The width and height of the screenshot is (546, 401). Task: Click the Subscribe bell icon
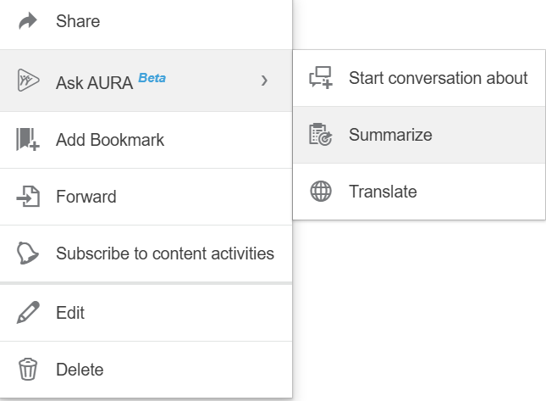pyautogui.click(x=28, y=253)
